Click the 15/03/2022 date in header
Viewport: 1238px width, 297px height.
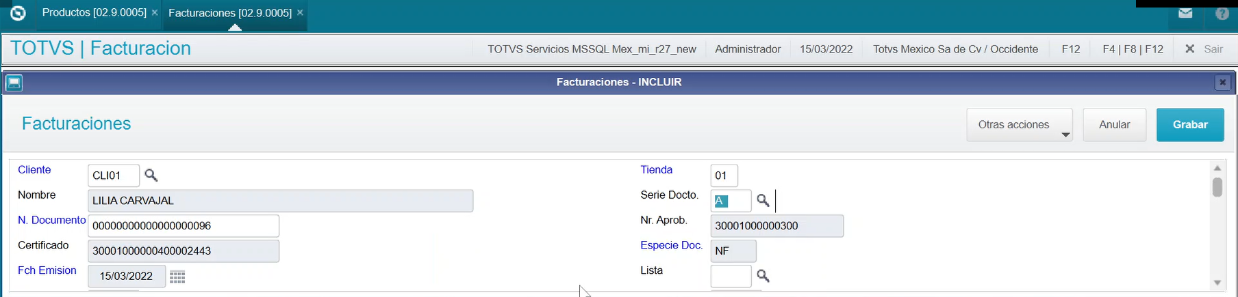(826, 49)
